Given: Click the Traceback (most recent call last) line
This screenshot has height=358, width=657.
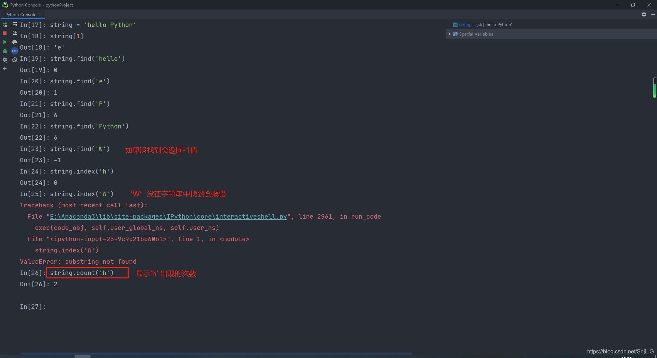Looking at the screenshot, I should click(83, 205).
